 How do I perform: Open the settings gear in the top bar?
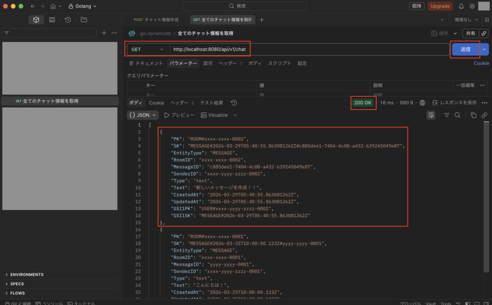[x=472, y=6]
